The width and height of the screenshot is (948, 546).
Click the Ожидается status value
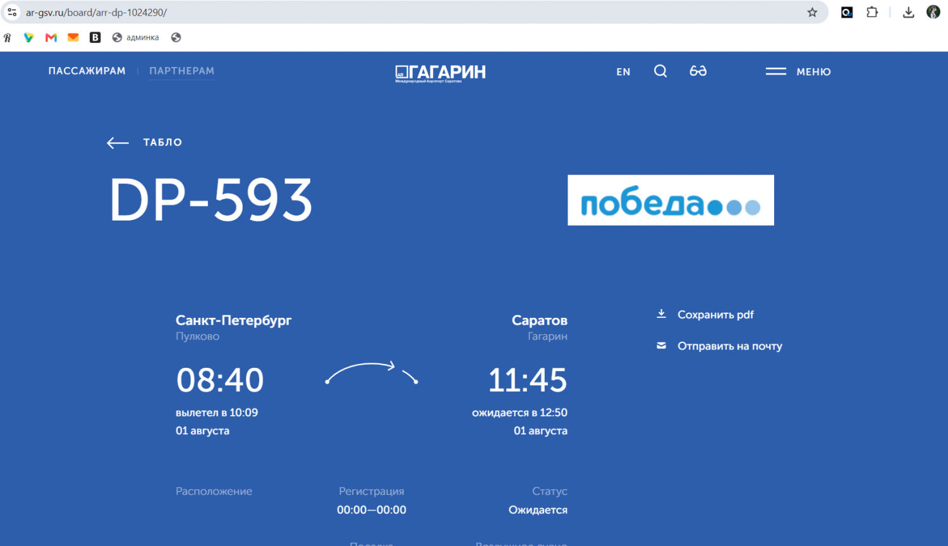(x=538, y=510)
